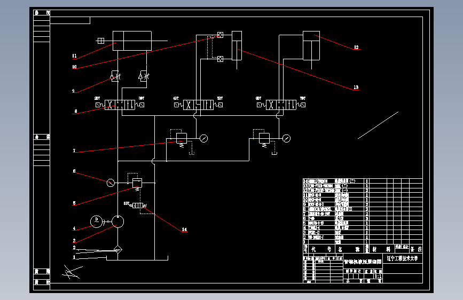Select the directional valve between 4DT and 5DT
This screenshot has height=300, width=463.
(x=199, y=105)
